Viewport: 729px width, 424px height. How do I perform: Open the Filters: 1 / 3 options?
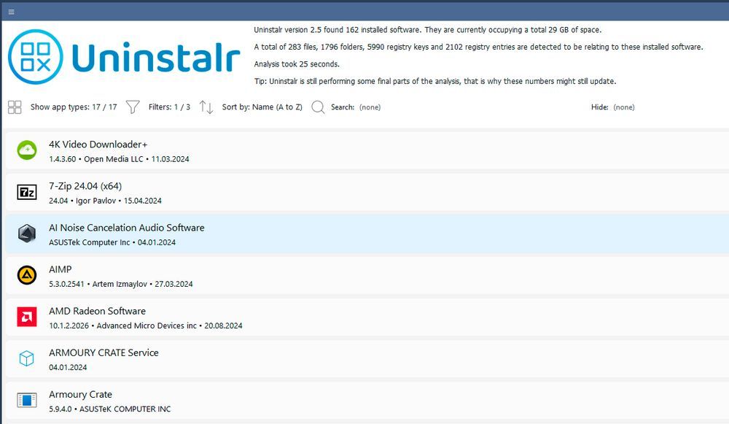[168, 107]
